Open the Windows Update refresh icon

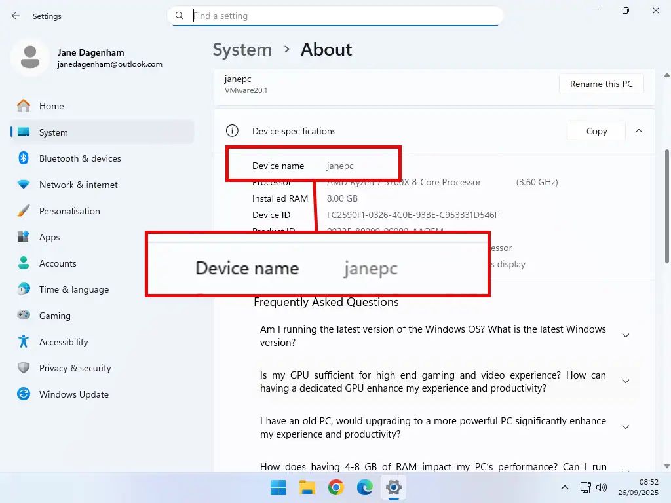pos(24,394)
